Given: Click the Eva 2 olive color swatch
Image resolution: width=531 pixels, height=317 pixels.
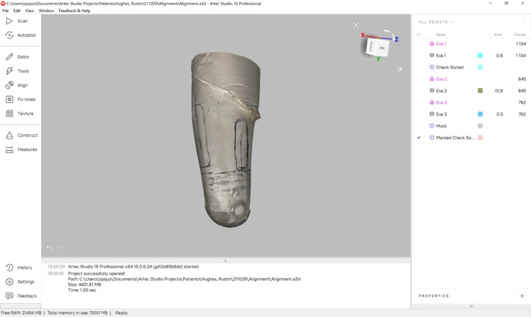Looking at the screenshot, I should pos(480,91).
